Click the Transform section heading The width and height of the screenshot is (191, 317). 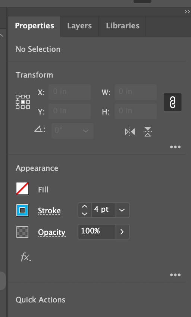pos(34,75)
